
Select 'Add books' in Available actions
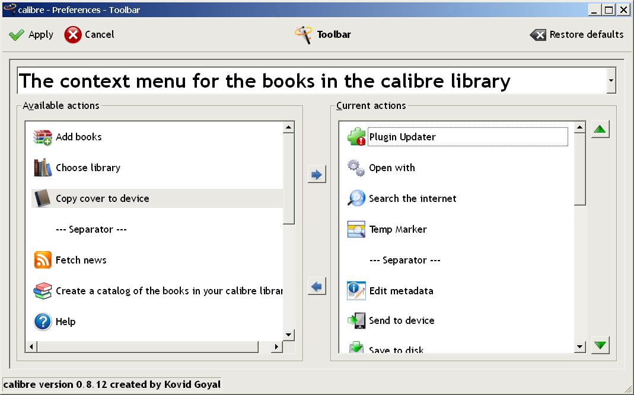pos(157,137)
